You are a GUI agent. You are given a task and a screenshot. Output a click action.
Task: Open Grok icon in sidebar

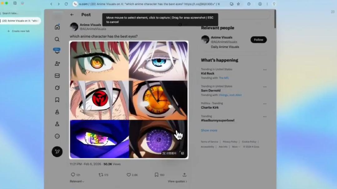[57, 88]
